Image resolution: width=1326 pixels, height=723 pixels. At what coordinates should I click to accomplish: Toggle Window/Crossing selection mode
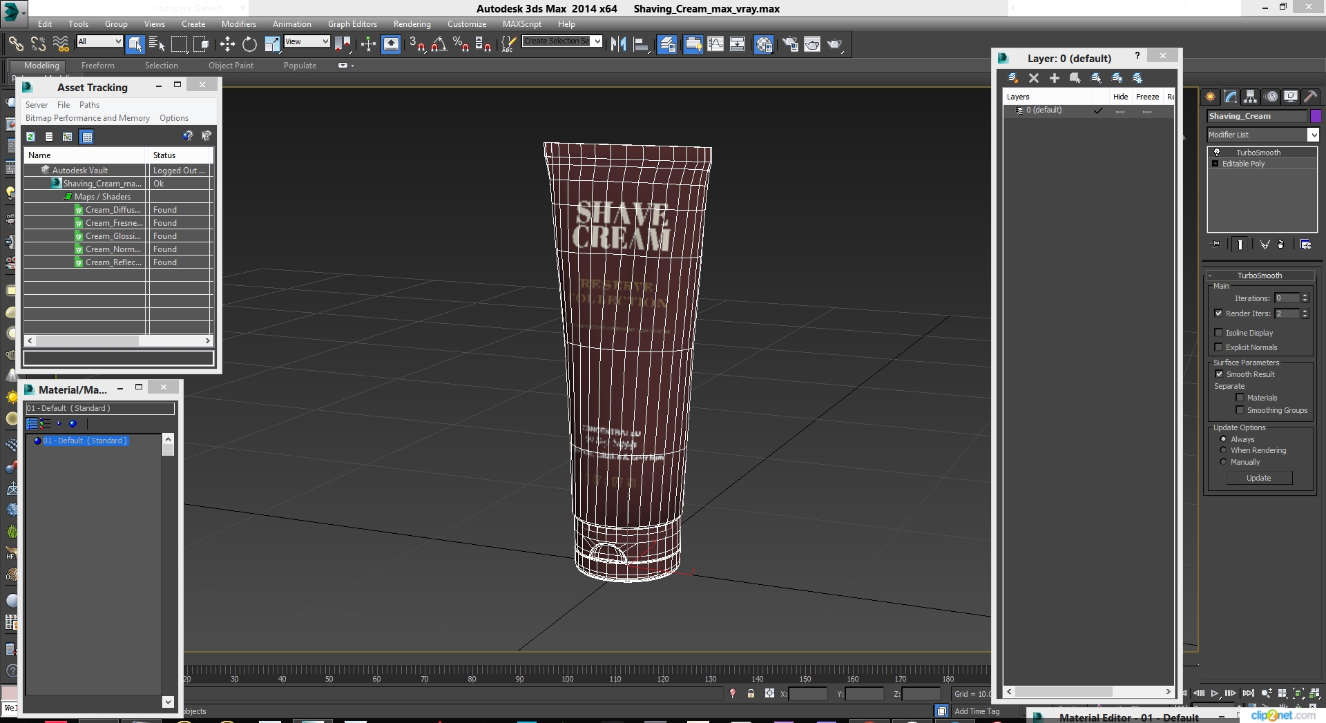(x=201, y=44)
